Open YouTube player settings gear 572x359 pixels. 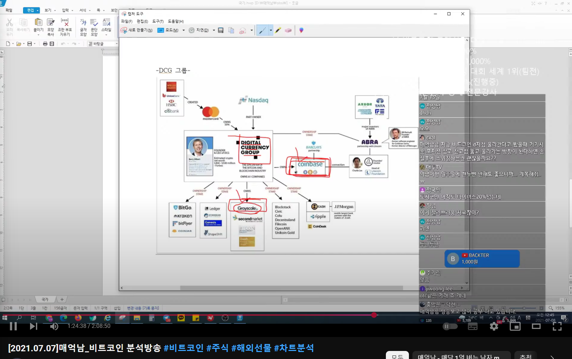(494, 327)
